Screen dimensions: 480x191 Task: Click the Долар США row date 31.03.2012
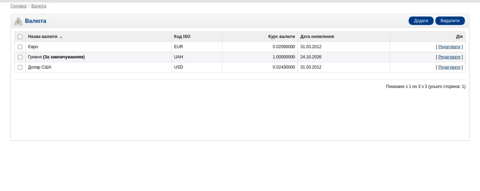tap(311, 67)
